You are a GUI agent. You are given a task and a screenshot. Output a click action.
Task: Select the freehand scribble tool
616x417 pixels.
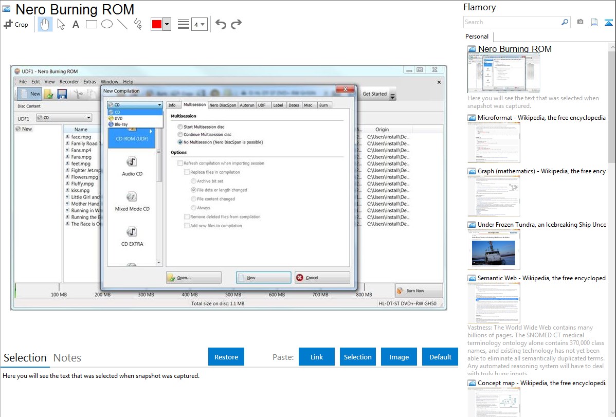click(x=138, y=24)
